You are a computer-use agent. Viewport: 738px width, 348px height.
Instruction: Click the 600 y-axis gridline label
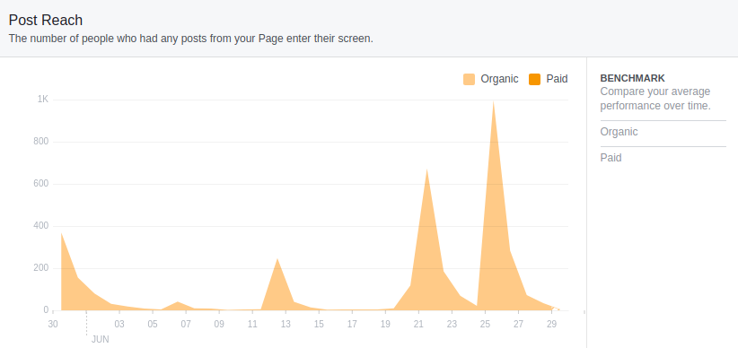pos(41,184)
